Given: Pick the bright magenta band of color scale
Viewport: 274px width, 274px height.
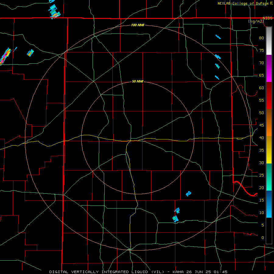Looking at the screenshot, I should pyautogui.click(x=269, y=75).
